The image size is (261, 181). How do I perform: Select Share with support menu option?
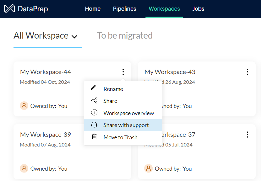click(126, 125)
